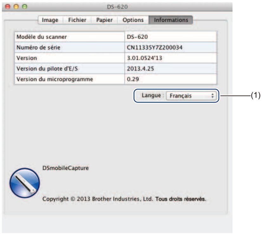The width and height of the screenshot is (262, 234).
Task: Click the firmware value 0.29
Action: coord(133,79)
